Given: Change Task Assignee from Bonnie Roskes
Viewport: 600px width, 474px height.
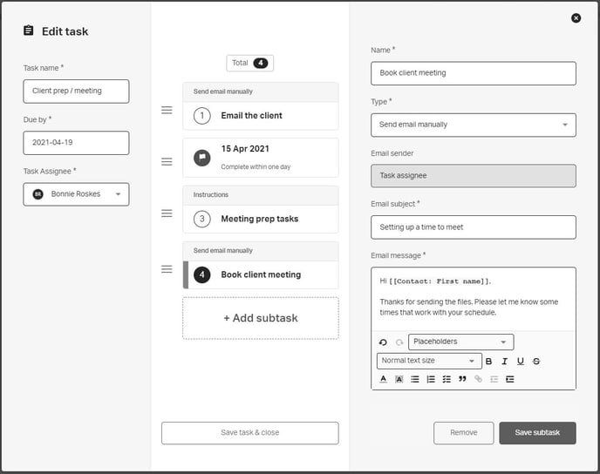Looking at the screenshot, I should pos(76,194).
